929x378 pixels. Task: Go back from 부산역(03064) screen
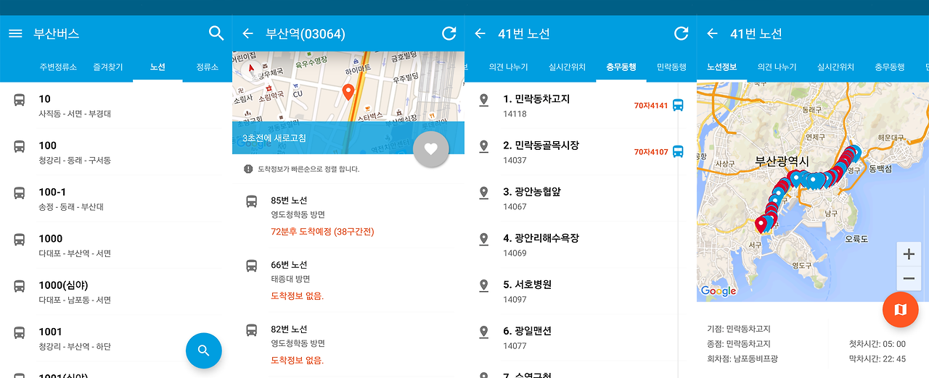click(x=247, y=33)
